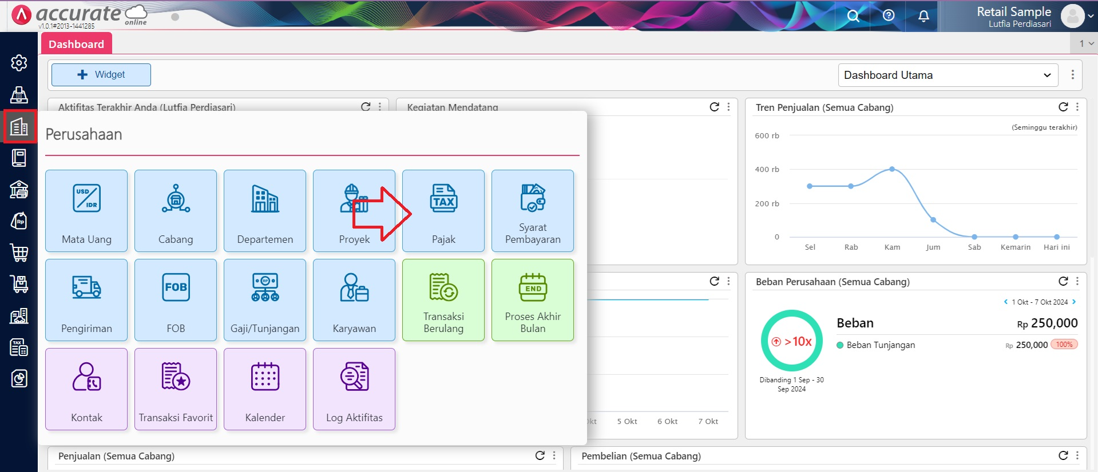The height and width of the screenshot is (472, 1098).
Task: Open the Transaksi Favorit tile
Action: tap(176, 389)
